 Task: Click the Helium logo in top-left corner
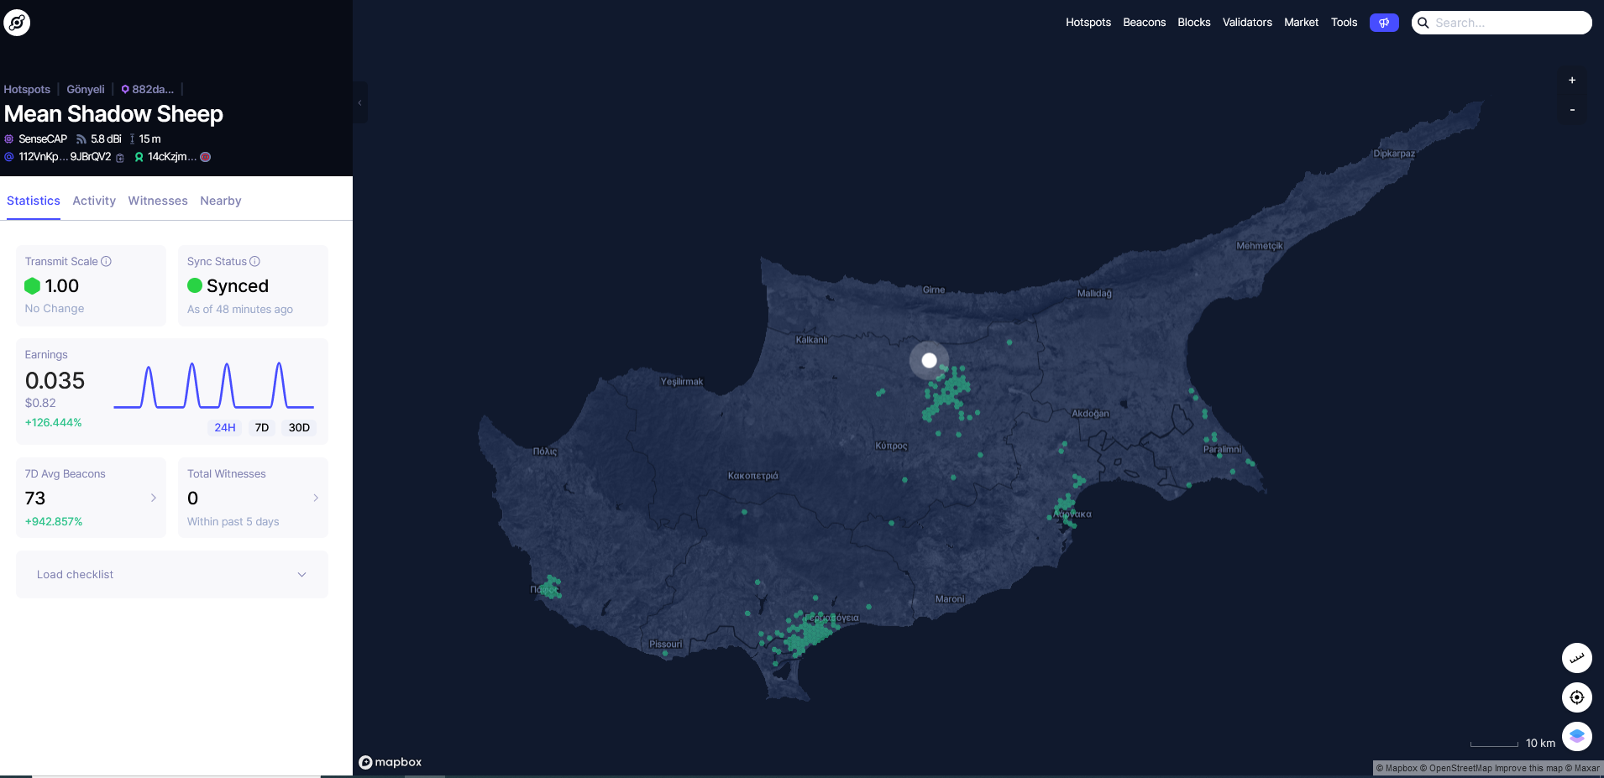click(17, 22)
